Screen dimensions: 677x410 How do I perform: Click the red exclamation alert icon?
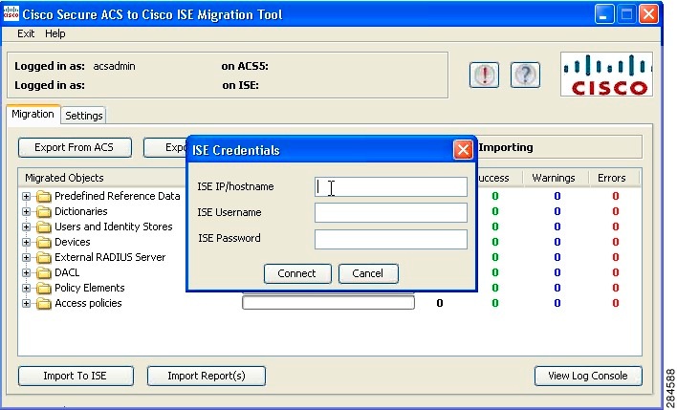click(x=484, y=76)
